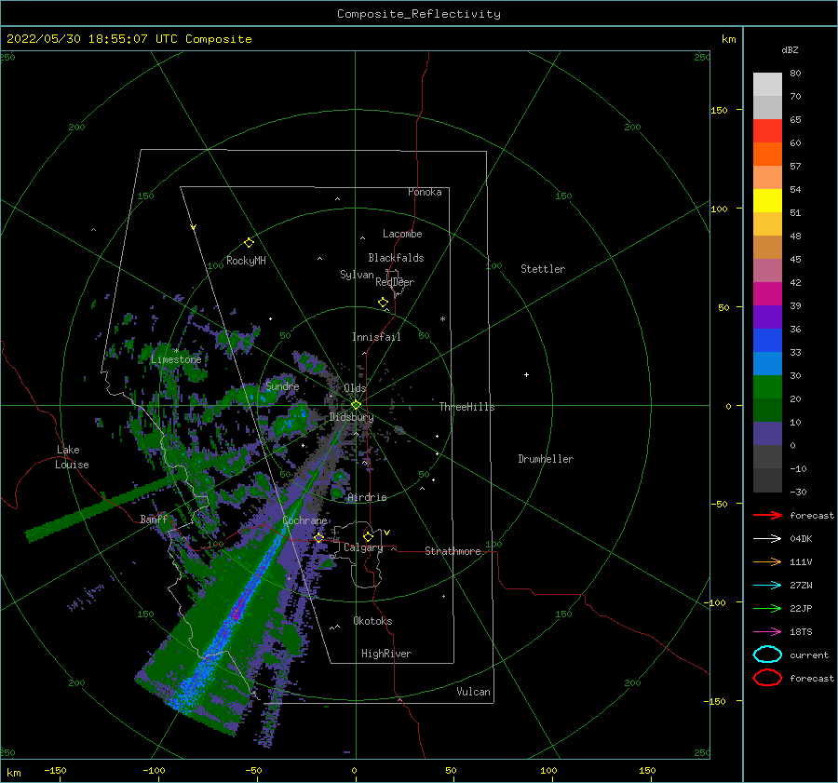Click the Olds label

click(x=355, y=388)
